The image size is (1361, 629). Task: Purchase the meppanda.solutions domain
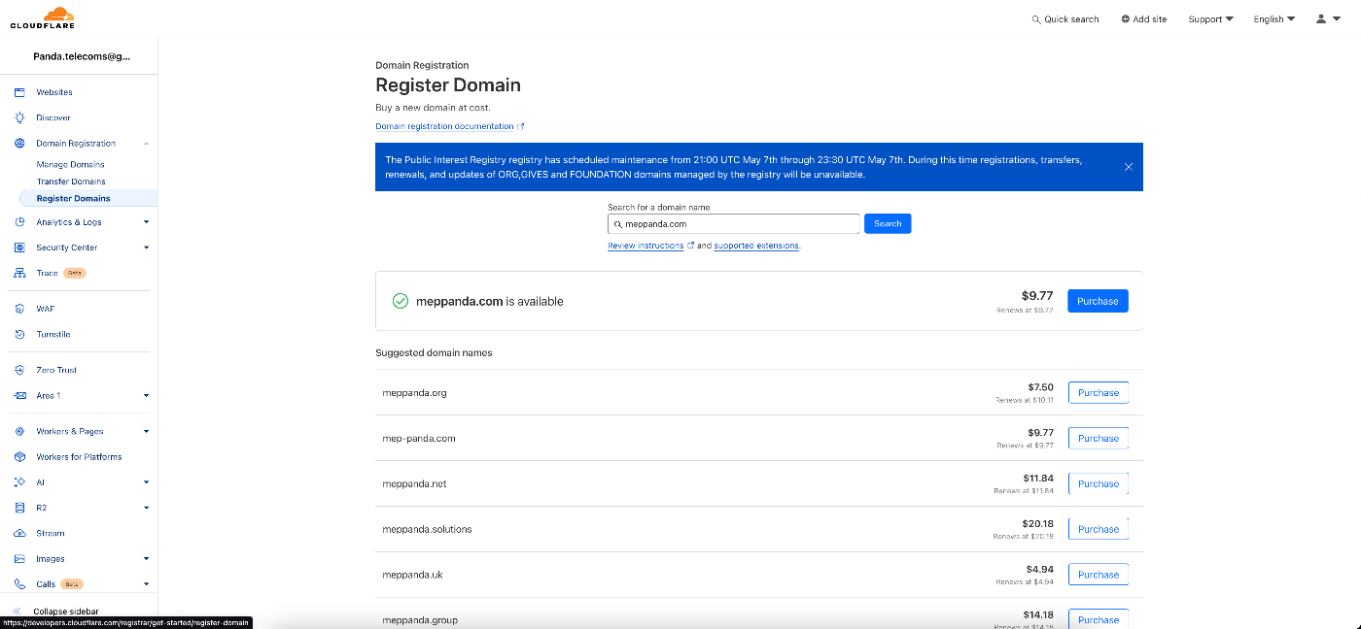(x=1099, y=529)
